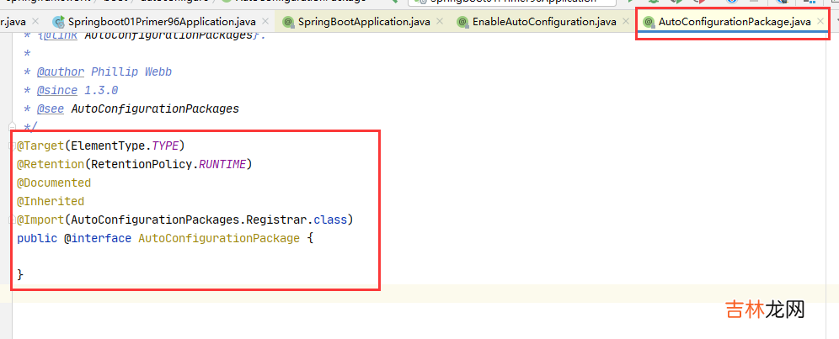Click the Springboot01Primer96Application.java class icon
The image size is (839, 339).
click(x=58, y=21)
